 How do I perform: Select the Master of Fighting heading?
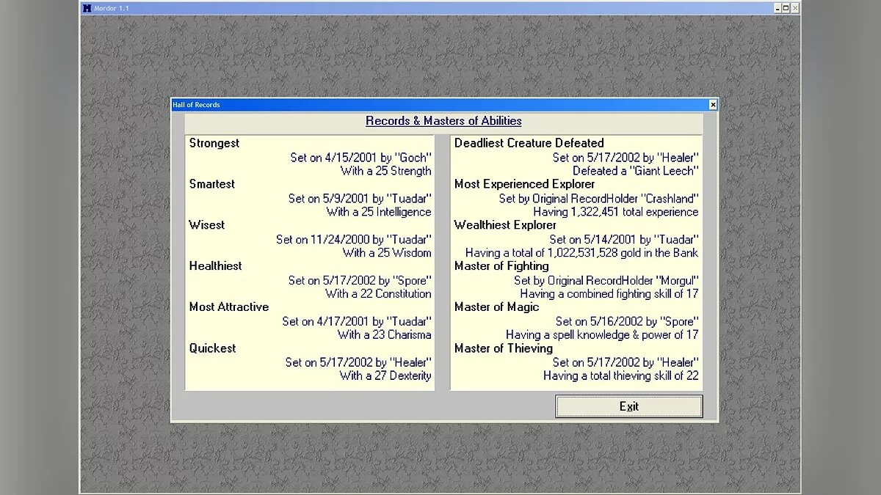(501, 266)
